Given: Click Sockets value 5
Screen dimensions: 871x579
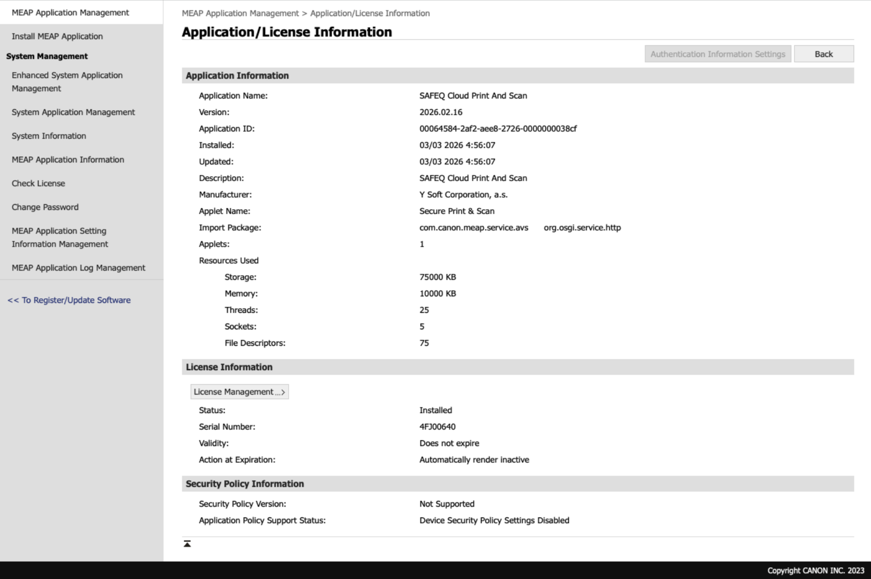Looking at the screenshot, I should point(422,326).
